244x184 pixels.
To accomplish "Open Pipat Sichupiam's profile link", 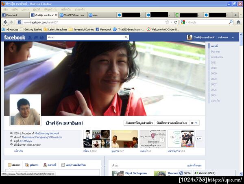I will tap(136, 173).
